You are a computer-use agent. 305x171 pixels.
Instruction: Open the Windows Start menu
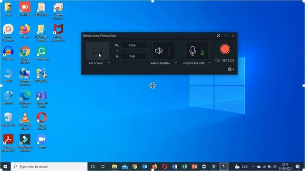[5, 167]
